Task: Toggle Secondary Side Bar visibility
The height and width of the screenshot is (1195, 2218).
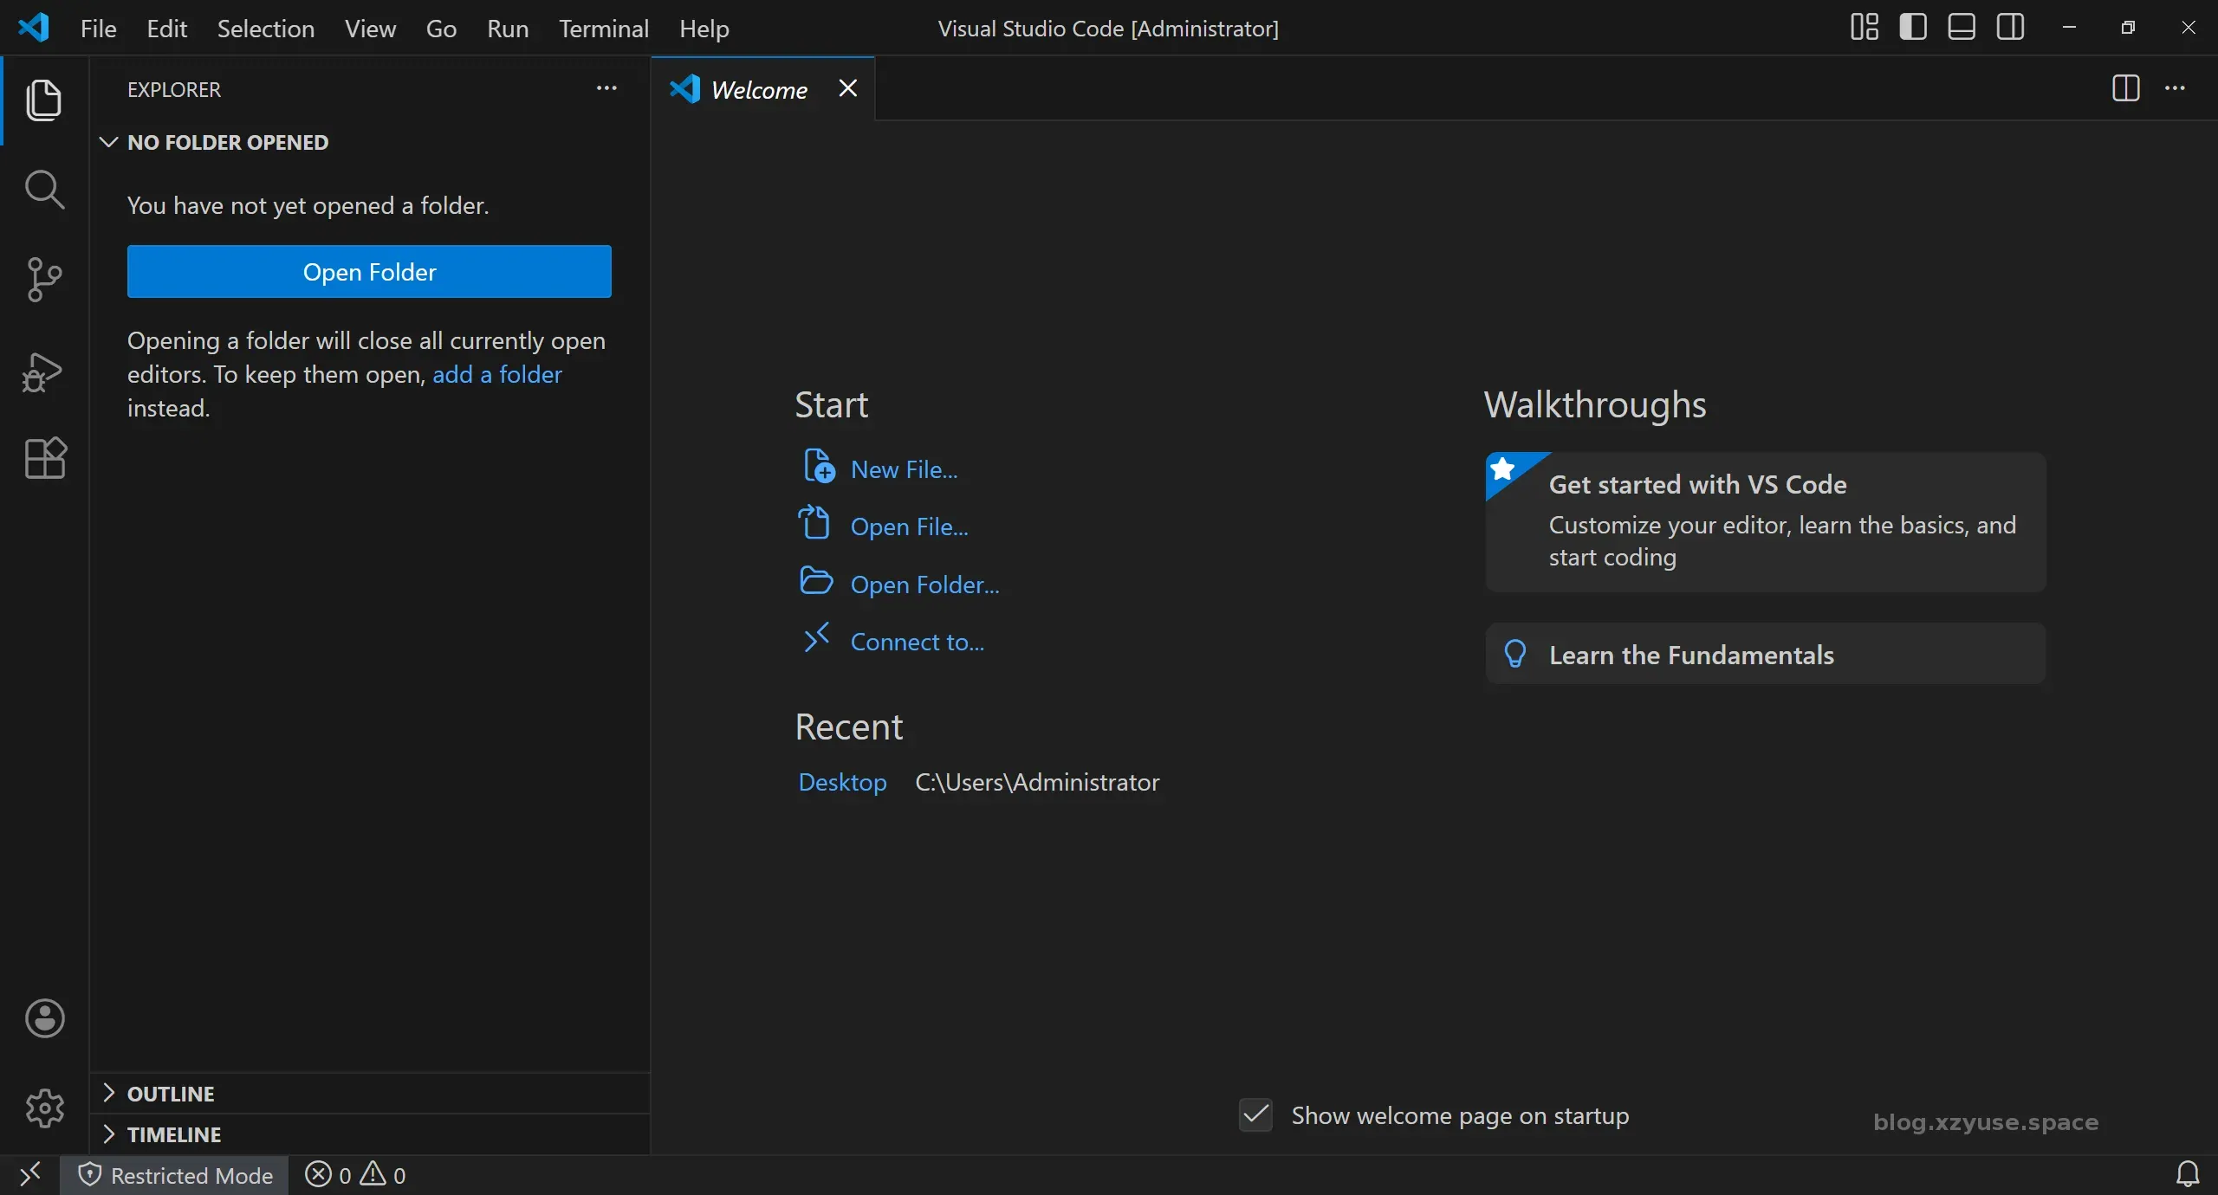Action: [x=2011, y=28]
